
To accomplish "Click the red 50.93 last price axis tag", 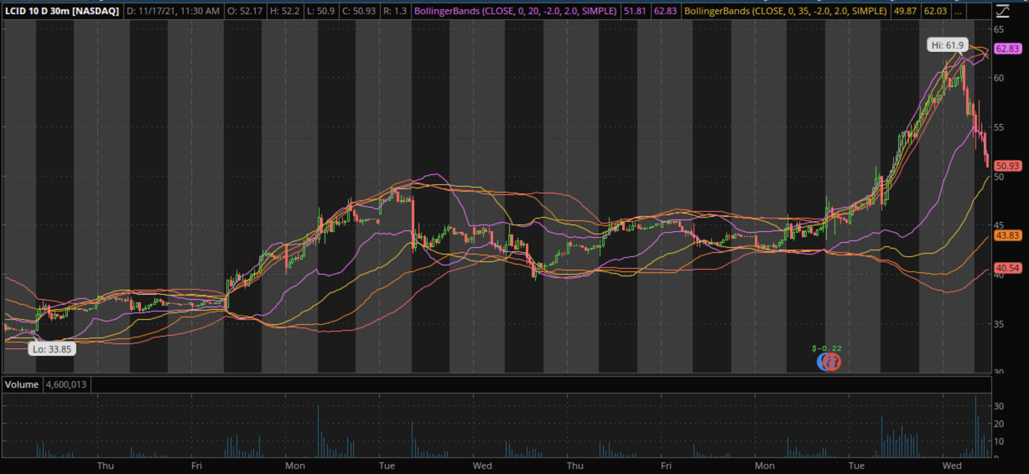I will coord(1007,166).
